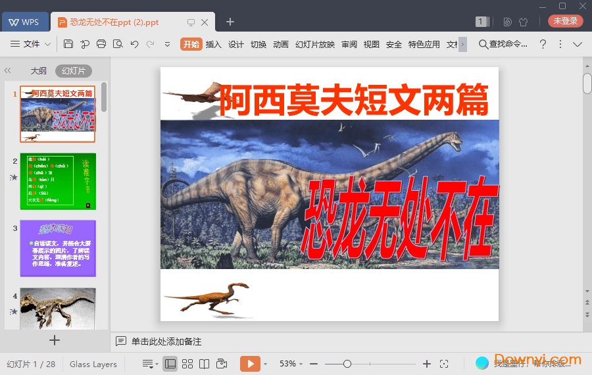Click the presentation mode icon on document tab

pyautogui.click(x=191, y=22)
